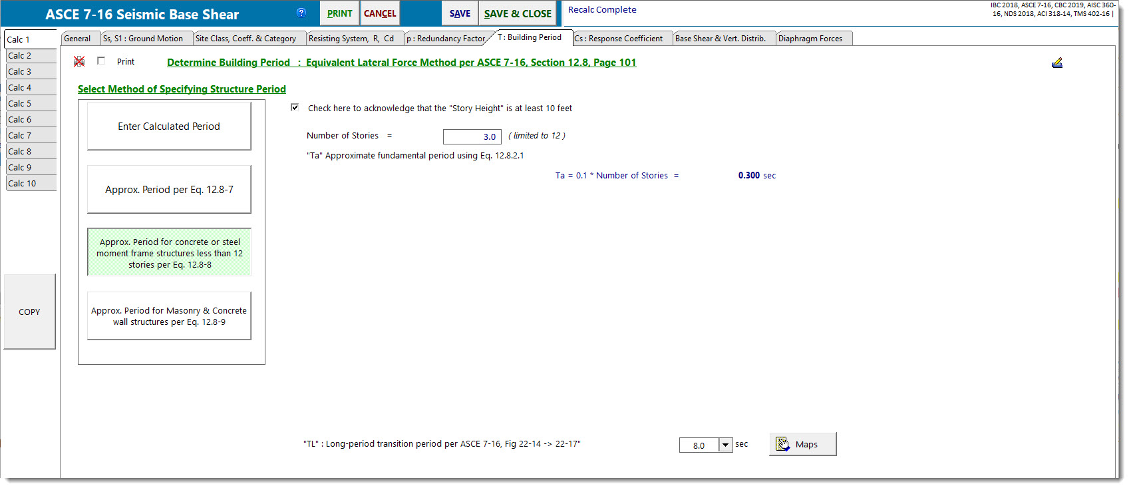Select the Calc 5 side tab

(x=30, y=104)
